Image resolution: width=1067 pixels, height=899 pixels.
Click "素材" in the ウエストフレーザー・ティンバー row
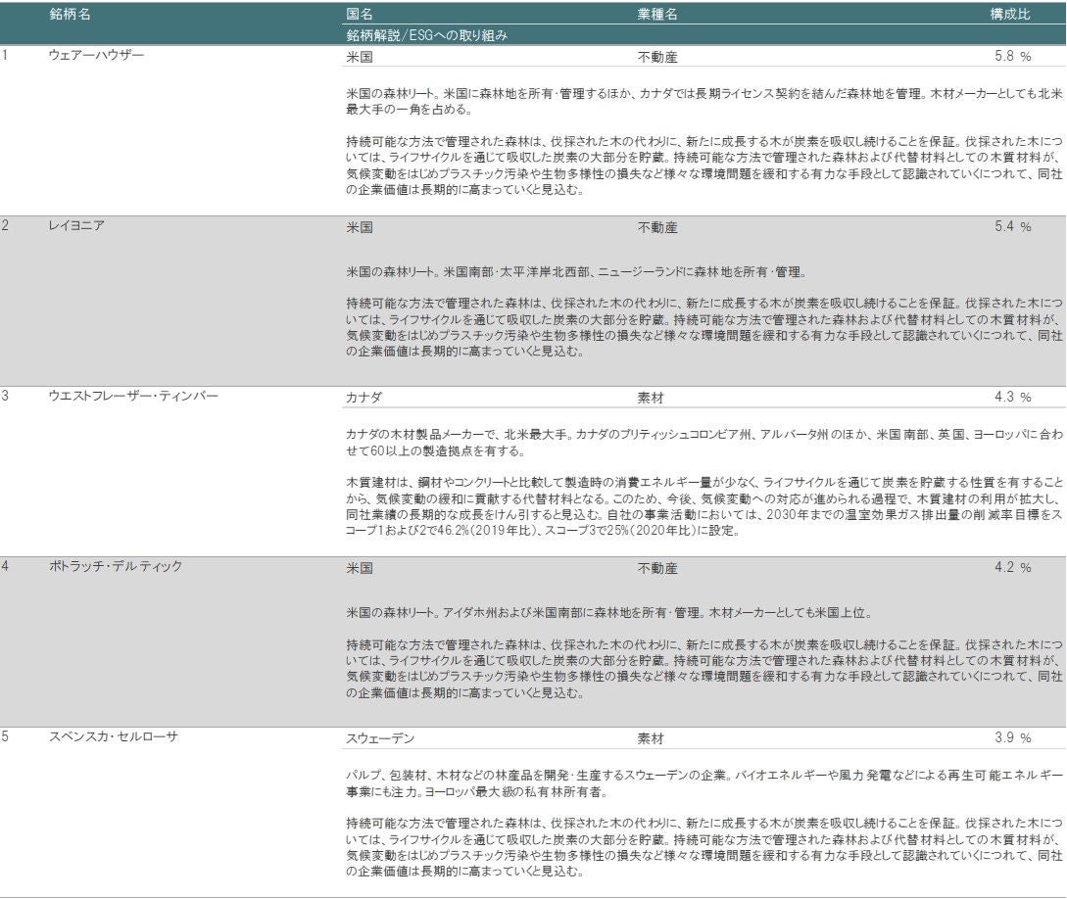point(651,398)
